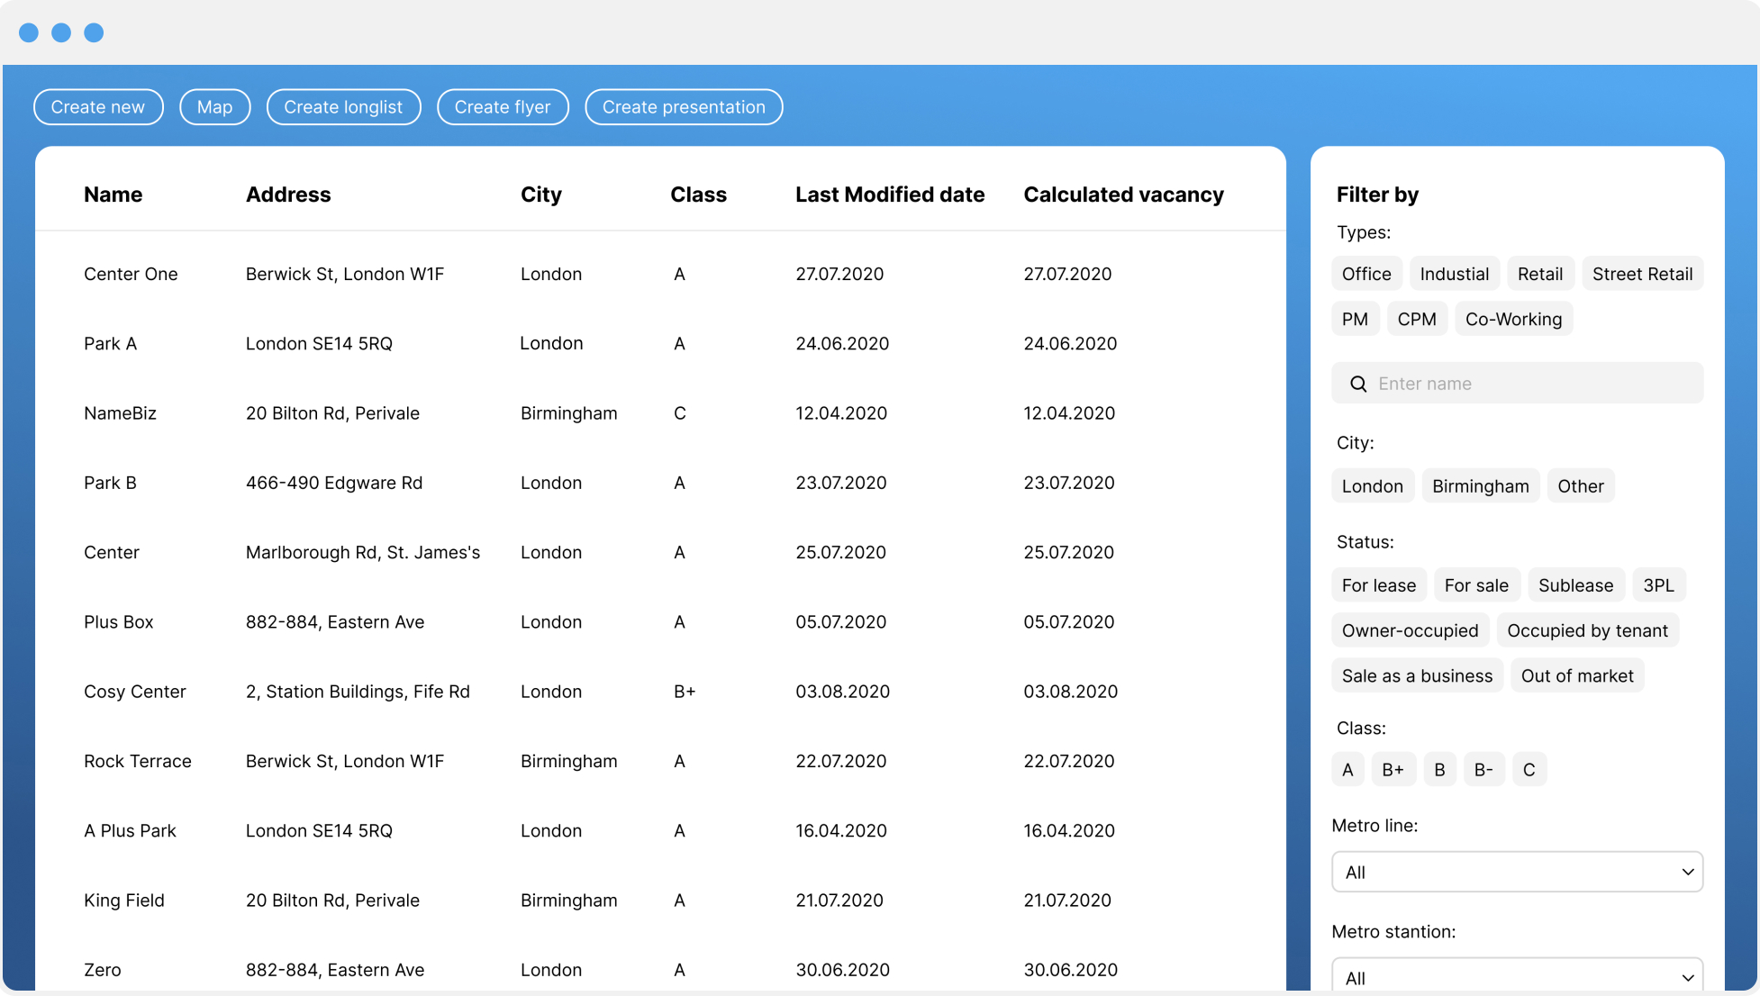Toggle the For lease status chip

point(1378,585)
